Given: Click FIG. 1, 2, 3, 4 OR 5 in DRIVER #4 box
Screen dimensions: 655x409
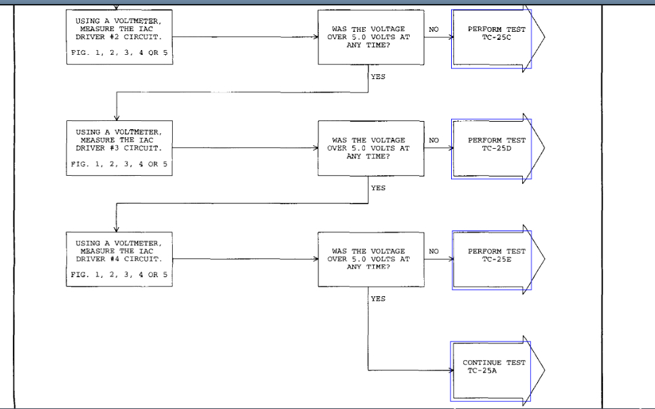Looking at the screenshot, I should pos(119,274).
